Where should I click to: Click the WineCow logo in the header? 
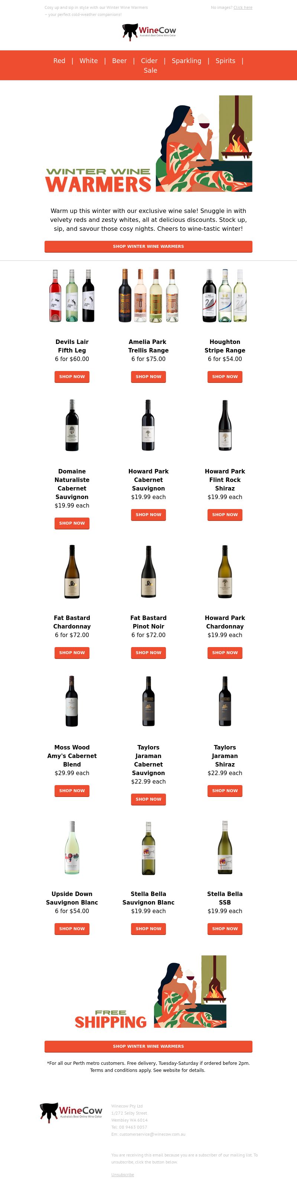(x=149, y=32)
